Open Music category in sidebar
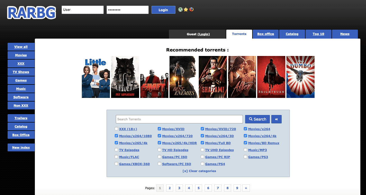The image size is (366, 195). (21, 89)
